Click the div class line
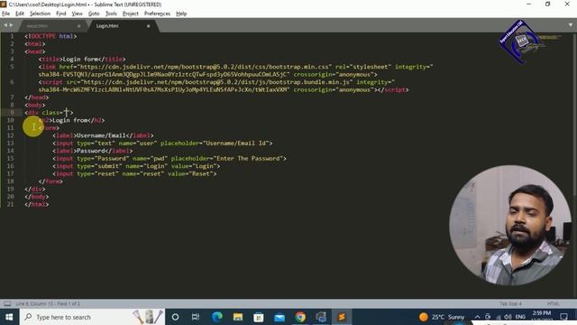 49,112
